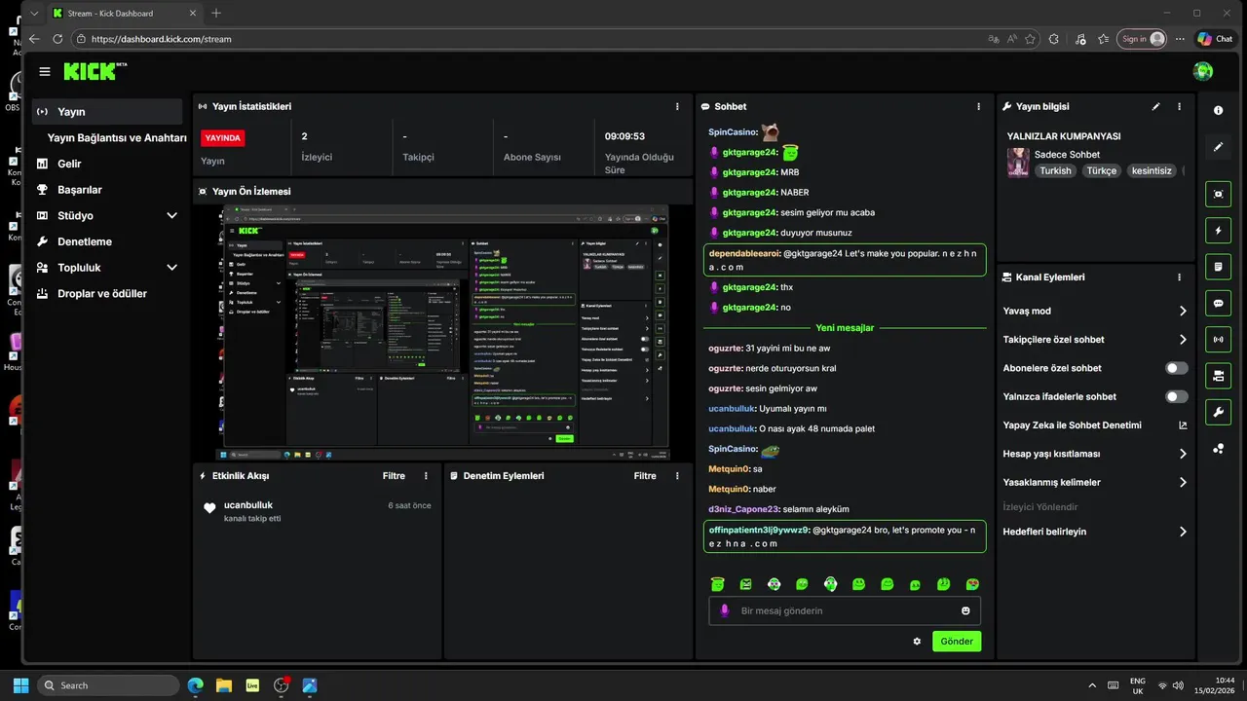
Task: Toggle the document panel icon in right rail
Action: (x=1218, y=267)
